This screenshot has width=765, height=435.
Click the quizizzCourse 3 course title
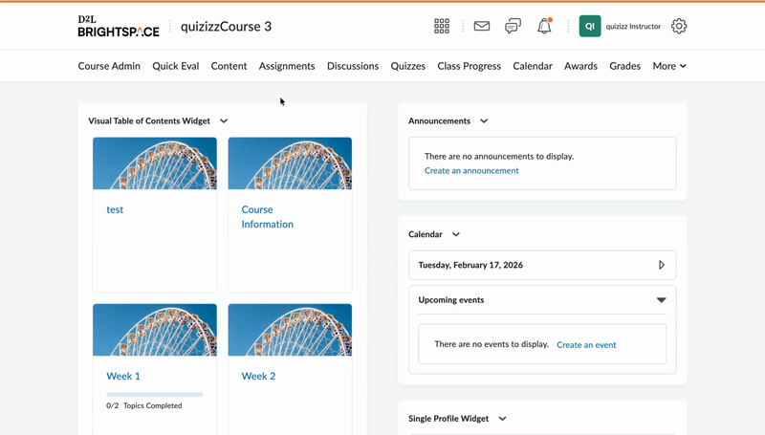pos(226,27)
